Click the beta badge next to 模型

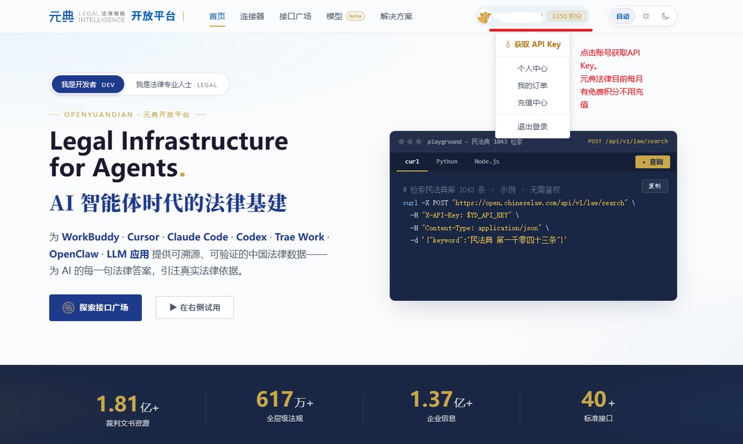coord(355,16)
